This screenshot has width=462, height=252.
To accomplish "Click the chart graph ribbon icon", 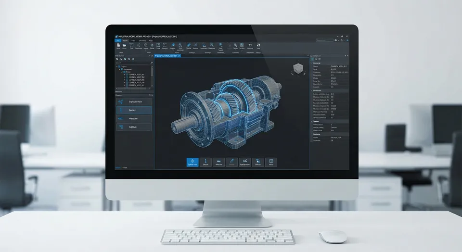I will coord(204,45).
